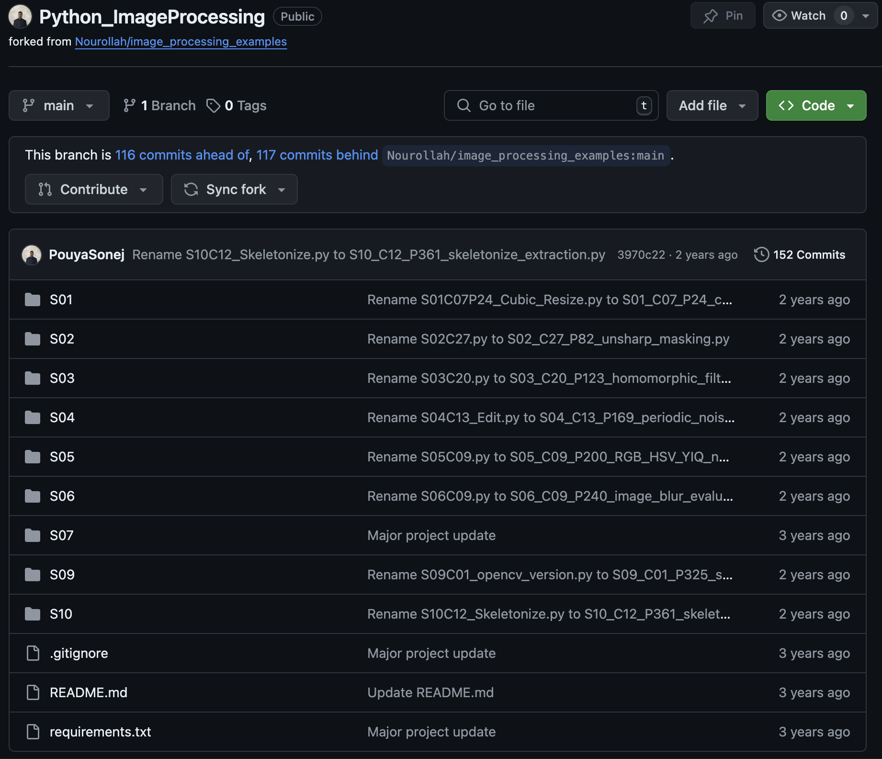Click the S04 folder icon

pyautogui.click(x=33, y=417)
